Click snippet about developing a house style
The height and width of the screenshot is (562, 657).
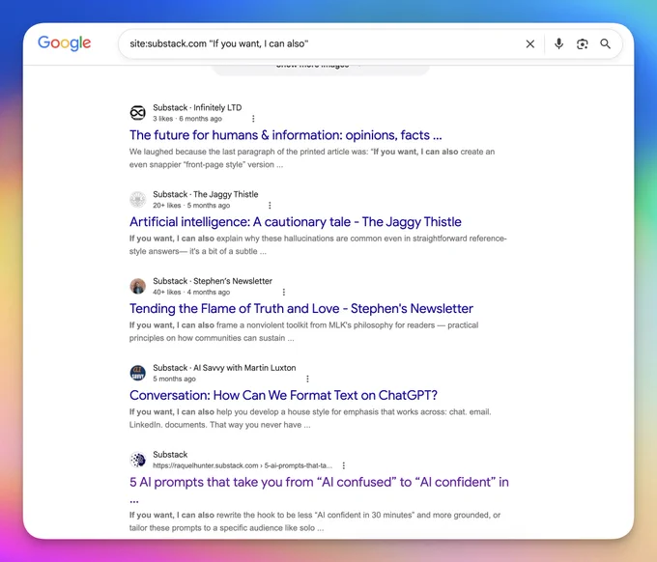pyautogui.click(x=310, y=418)
